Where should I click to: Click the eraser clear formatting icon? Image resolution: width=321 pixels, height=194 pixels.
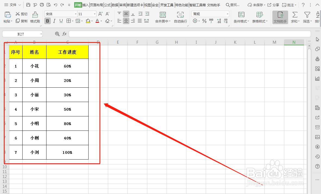click(x=107, y=21)
